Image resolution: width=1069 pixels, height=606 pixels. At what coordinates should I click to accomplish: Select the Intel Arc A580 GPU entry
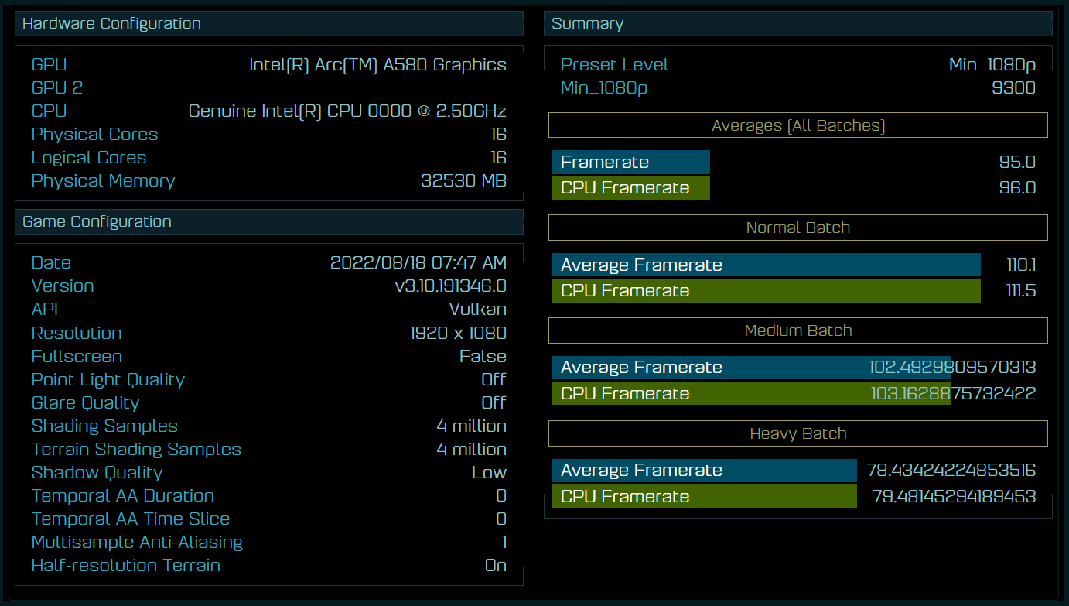coord(377,64)
